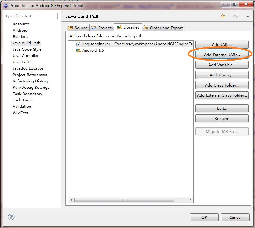255x228 pixels.
Task: Click the scrollbar left arrow
Action: [71, 200]
